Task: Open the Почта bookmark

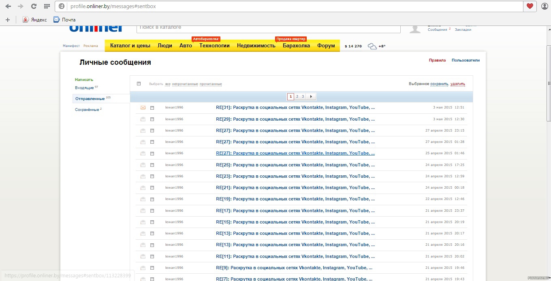Action: click(65, 19)
